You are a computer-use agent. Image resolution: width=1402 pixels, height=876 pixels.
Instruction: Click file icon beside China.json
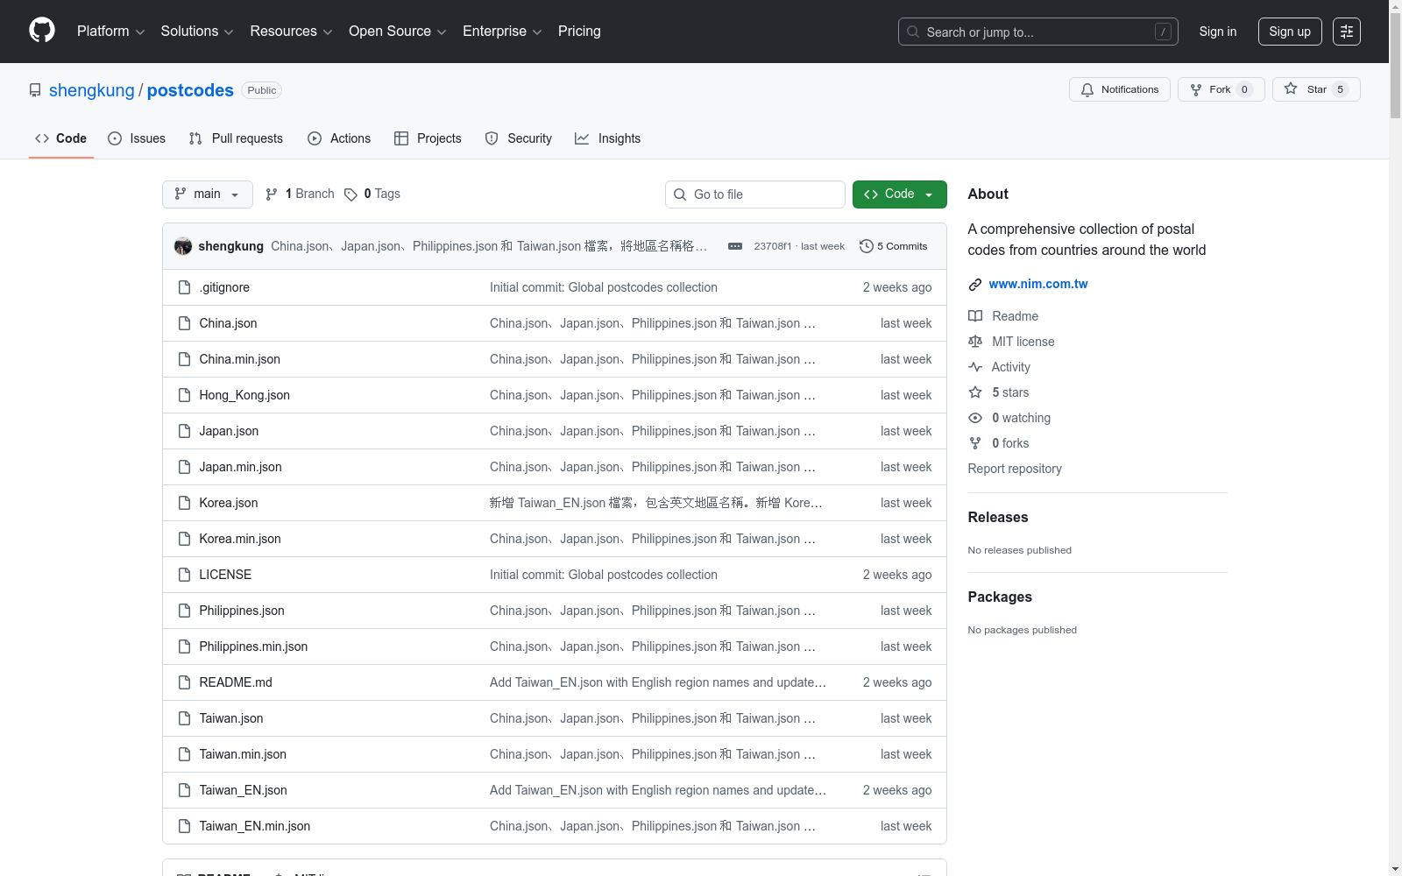pyautogui.click(x=184, y=323)
